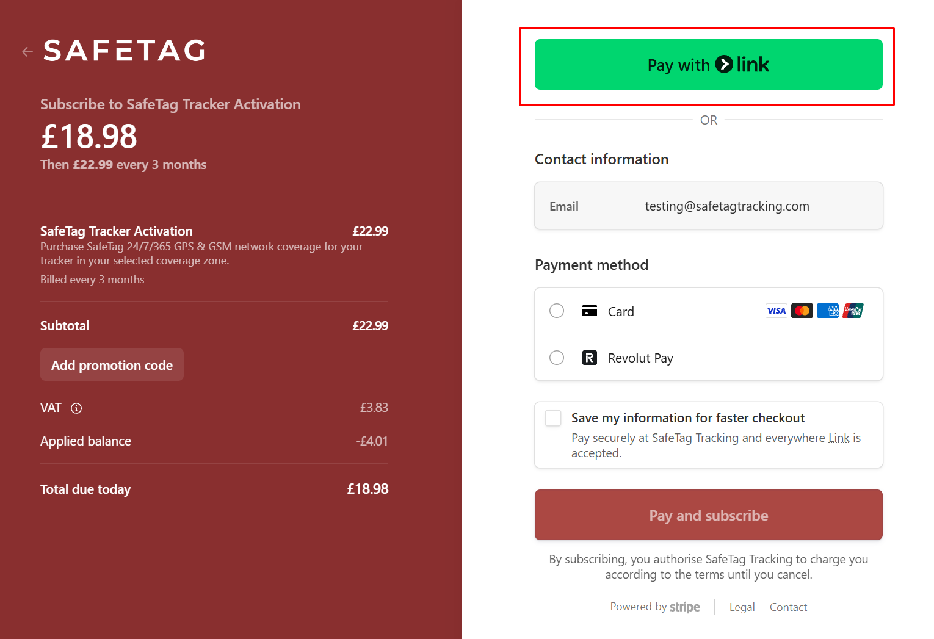The height and width of the screenshot is (639, 934).
Task: Open the Legal link in footer
Action: point(742,607)
